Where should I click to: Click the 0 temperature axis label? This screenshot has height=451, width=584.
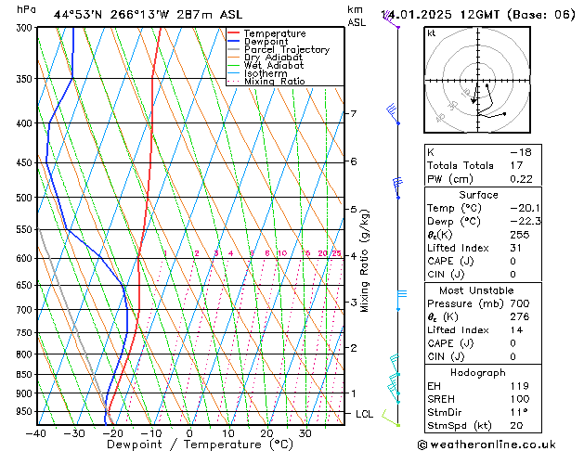pos(189,433)
